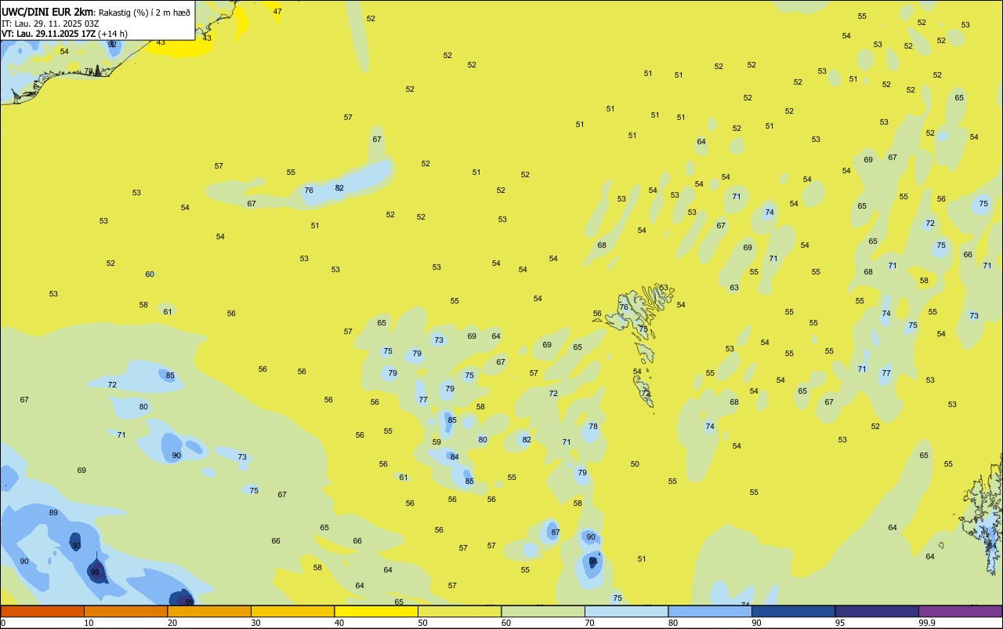Image resolution: width=1003 pixels, height=629 pixels.
Task: Click the 10–20 orange legend swatch
Action: coord(125,611)
